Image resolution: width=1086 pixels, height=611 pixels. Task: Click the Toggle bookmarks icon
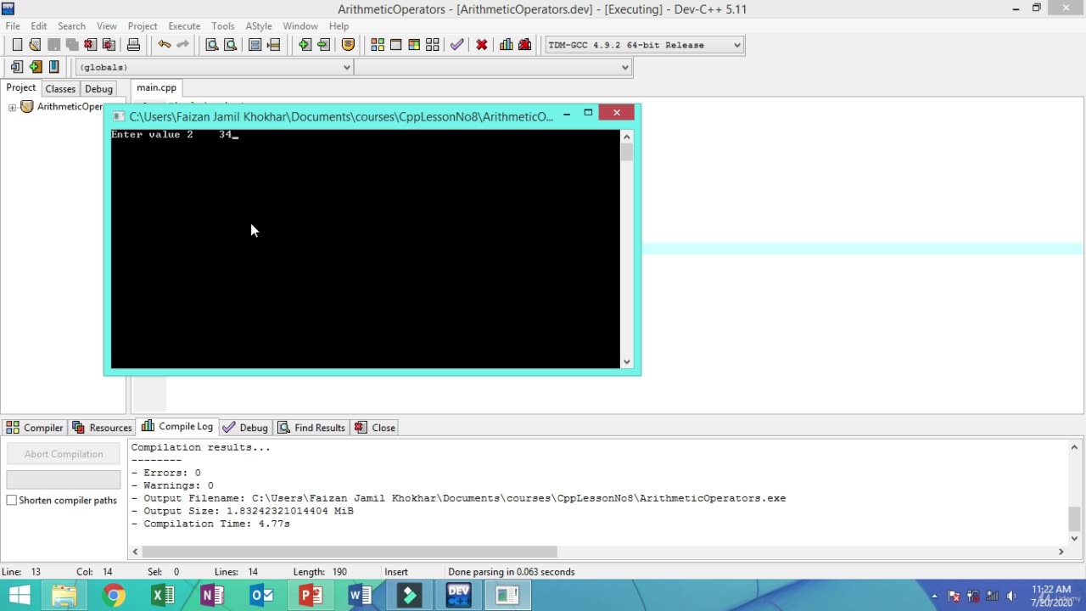[35, 67]
